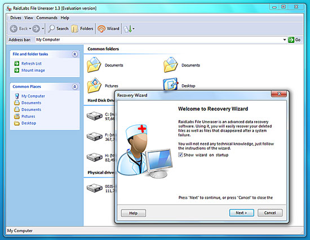The height and width of the screenshot is (240, 310).
Task: Collapse the Common Places panel
Action: pos(75,87)
